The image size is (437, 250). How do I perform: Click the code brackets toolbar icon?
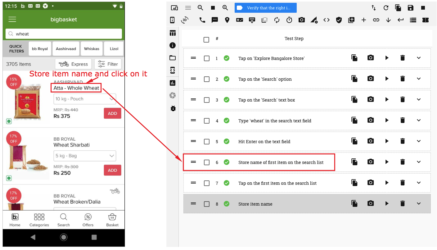[327, 20]
